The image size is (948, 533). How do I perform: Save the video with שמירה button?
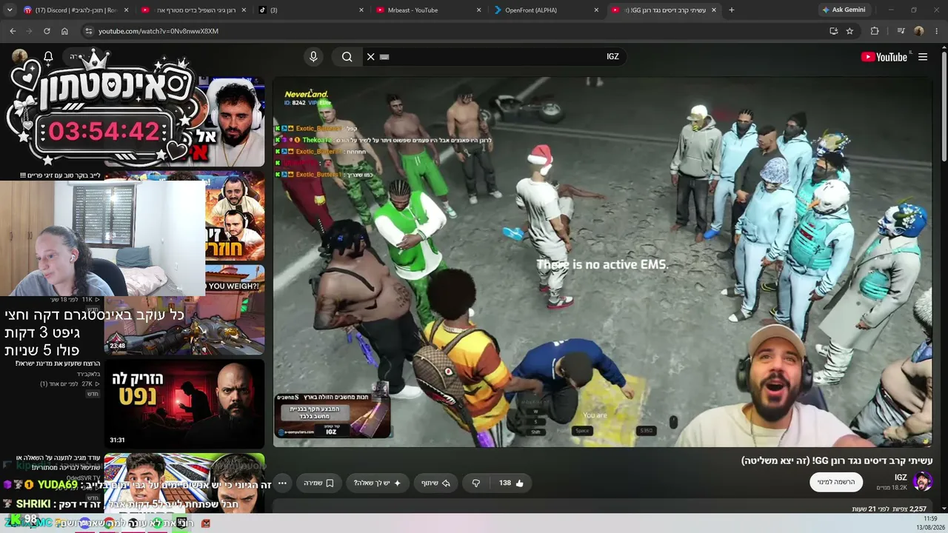click(318, 483)
